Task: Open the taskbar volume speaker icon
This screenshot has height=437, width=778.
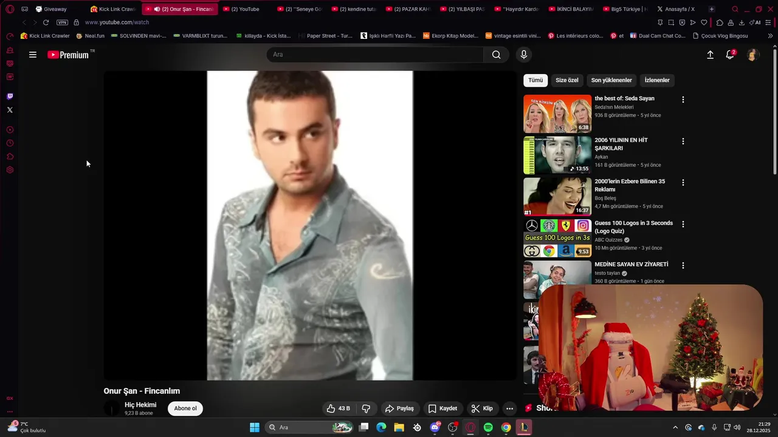Action: pos(737,427)
